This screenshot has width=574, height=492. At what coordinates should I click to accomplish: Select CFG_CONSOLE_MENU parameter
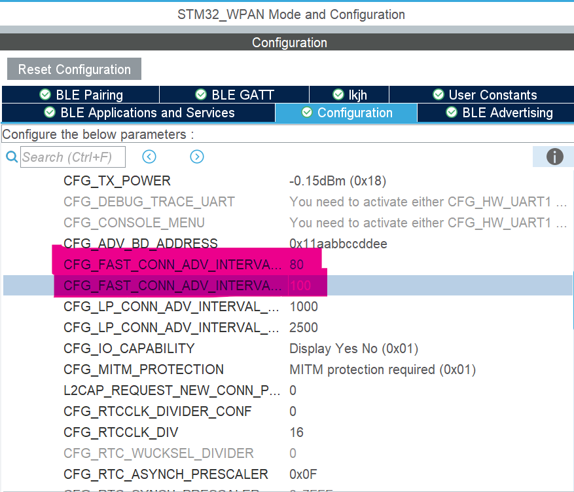click(134, 223)
